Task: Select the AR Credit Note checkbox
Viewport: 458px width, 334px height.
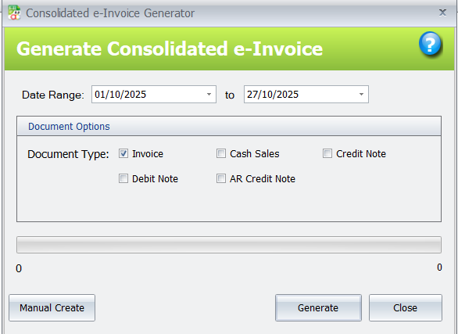Action: tap(221, 178)
